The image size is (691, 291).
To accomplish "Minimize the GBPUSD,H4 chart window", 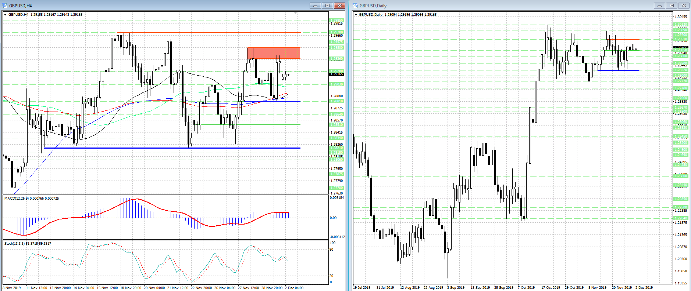I will tap(315, 6).
